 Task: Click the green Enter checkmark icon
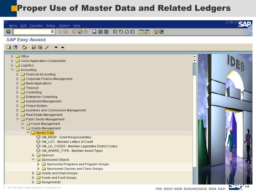(x=8, y=32)
